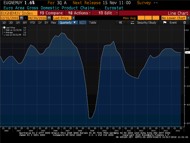Collapse the panel with the double chevron icon
The width and height of the screenshot is (190, 143).
coord(121,23)
